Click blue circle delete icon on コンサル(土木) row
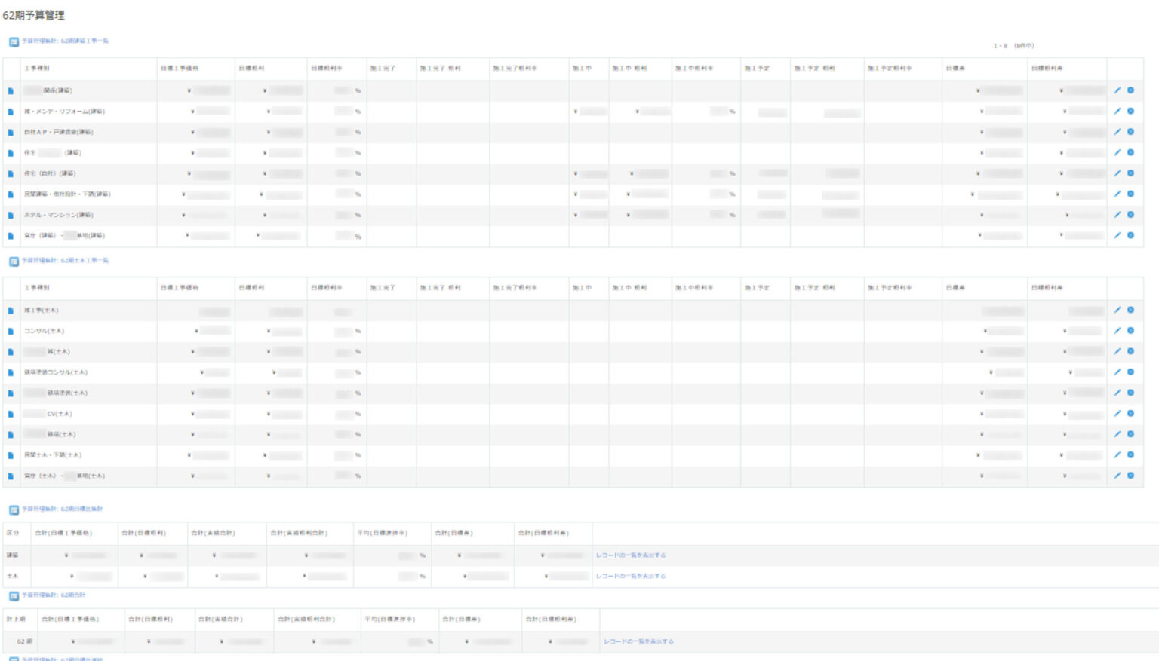This screenshot has width=1159, height=661. 1130,331
